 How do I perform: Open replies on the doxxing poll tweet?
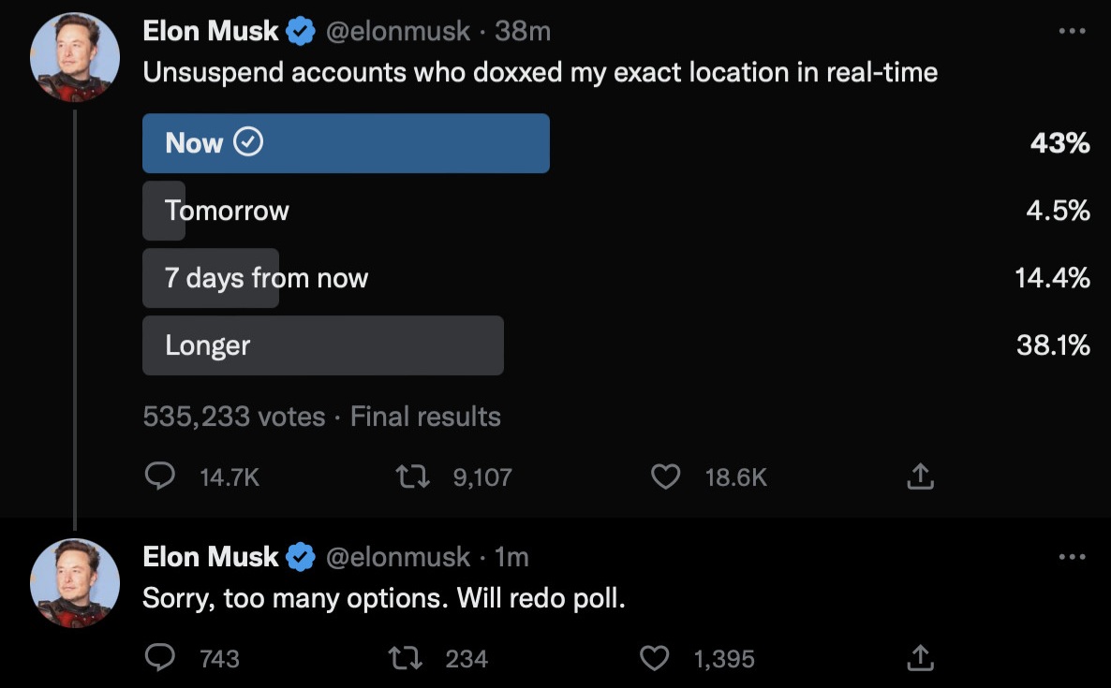(160, 476)
